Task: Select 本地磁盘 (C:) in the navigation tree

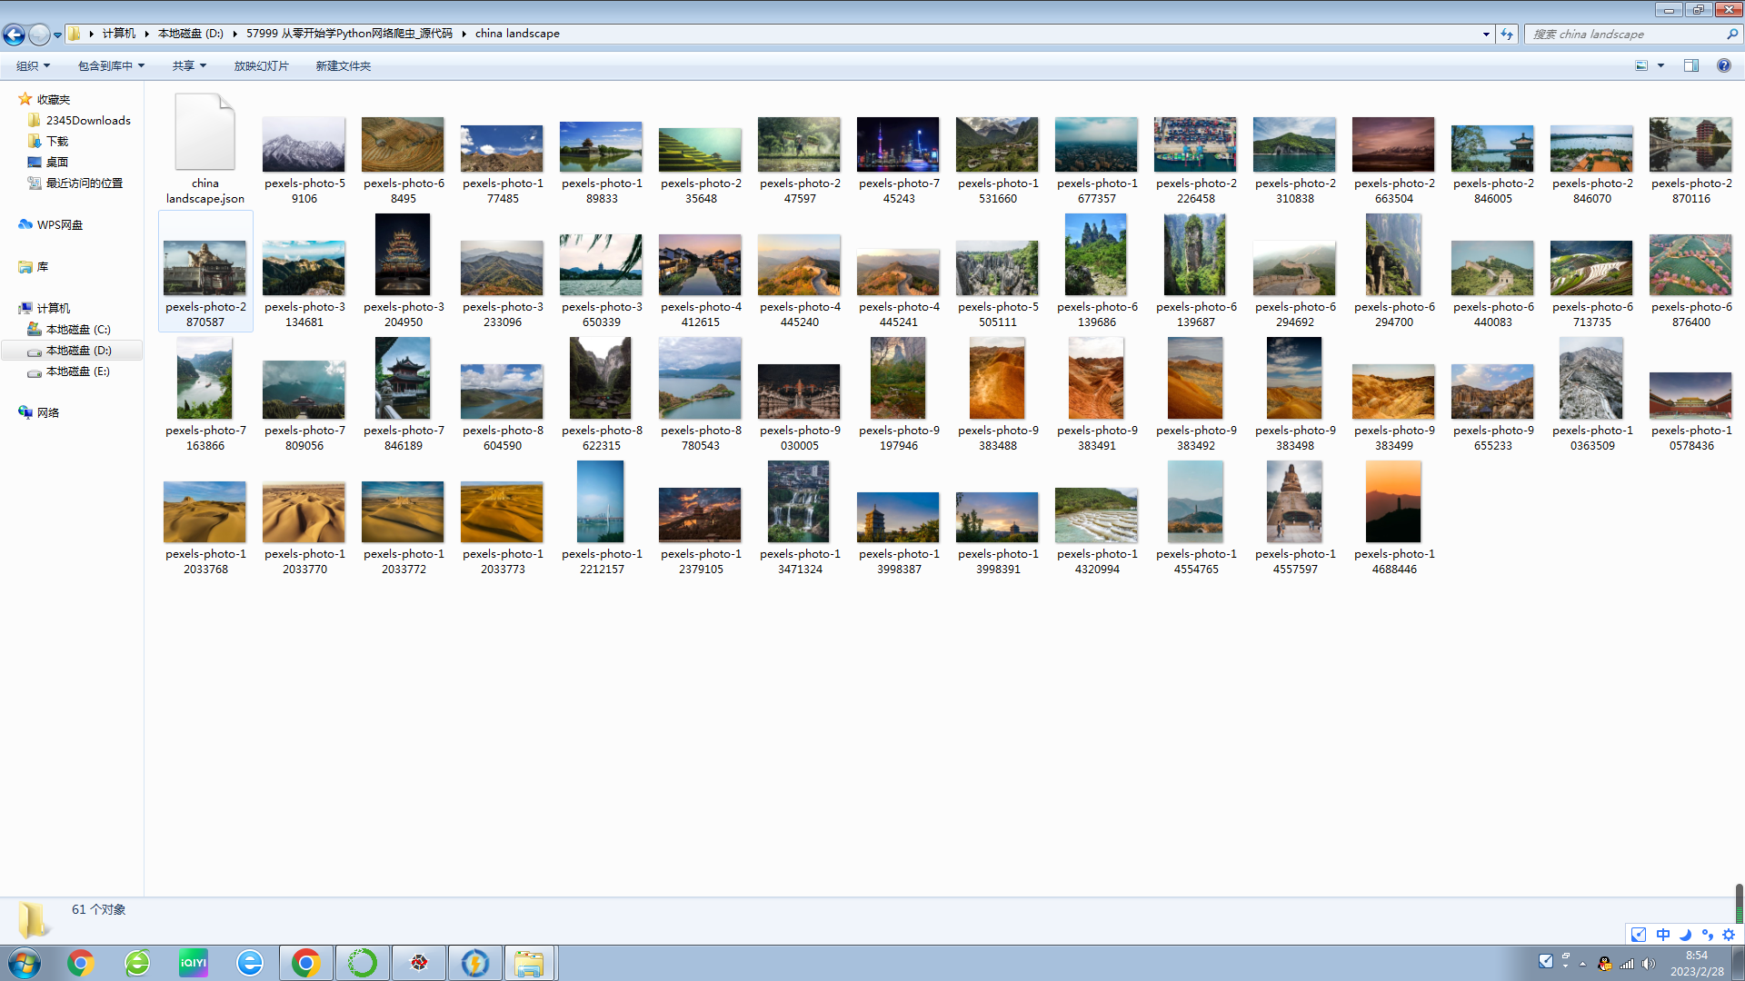Action: (x=78, y=329)
